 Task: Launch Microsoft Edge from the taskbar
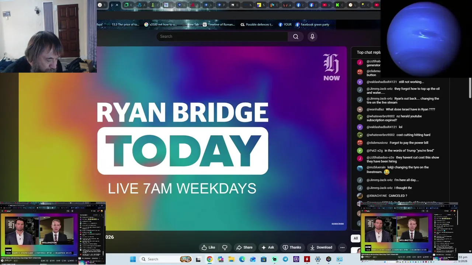point(242,259)
